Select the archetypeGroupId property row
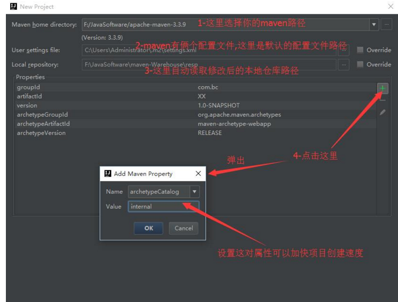The height and width of the screenshot is (302, 398). tap(195, 115)
